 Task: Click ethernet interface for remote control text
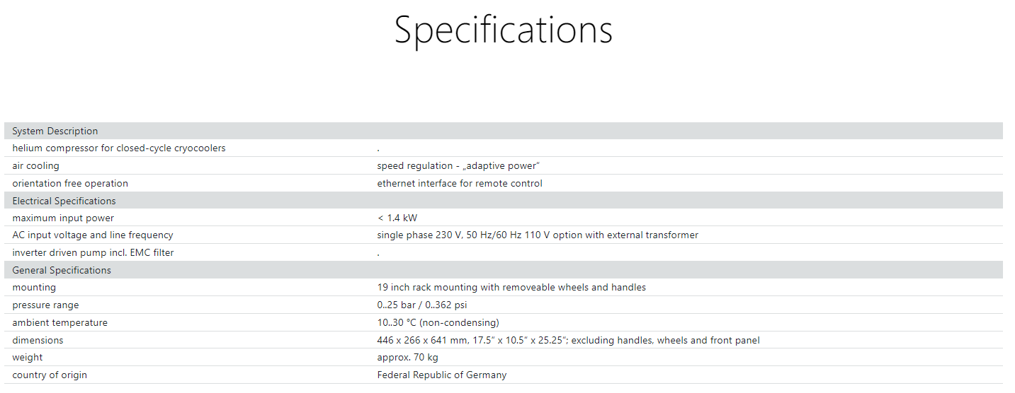pyautogui.click(x=460, y=183)
